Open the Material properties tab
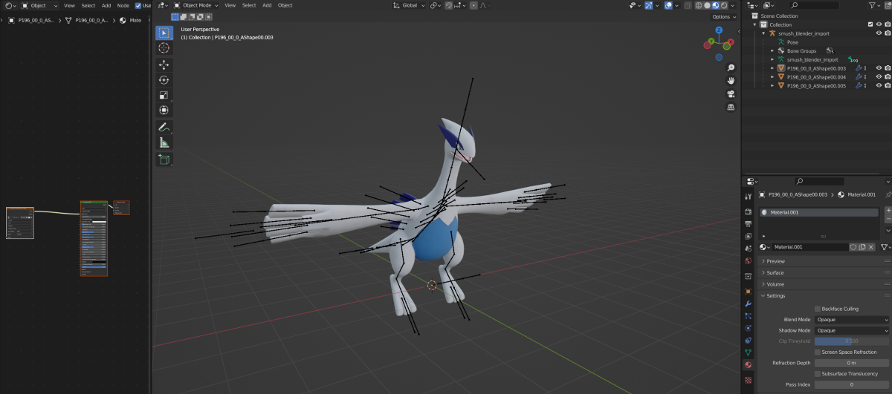892x394 pixels. point(748,364)
